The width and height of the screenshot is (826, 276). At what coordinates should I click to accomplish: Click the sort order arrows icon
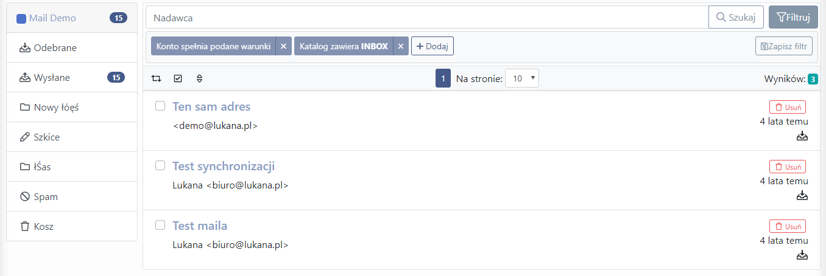click(x=199, y=78)
